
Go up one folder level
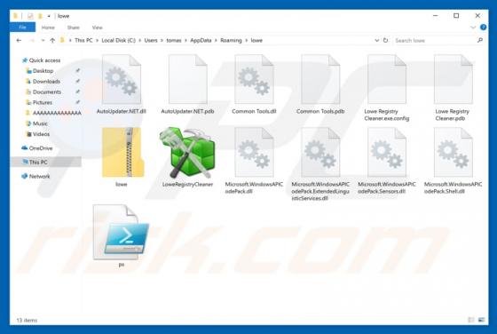tap(52, 40)
